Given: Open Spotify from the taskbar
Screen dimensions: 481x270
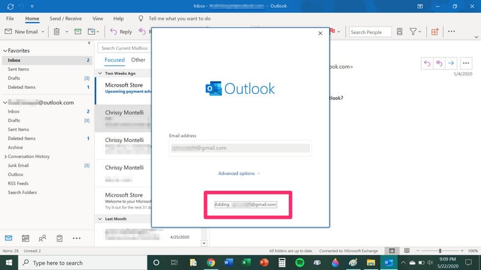Looking at the screenshot, I should (x=300, y=263).
